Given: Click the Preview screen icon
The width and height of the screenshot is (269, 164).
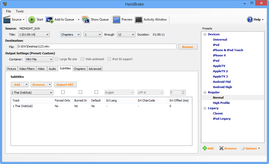Looking at the screenshot, I should pyautogui.click(x=117, y=20).
